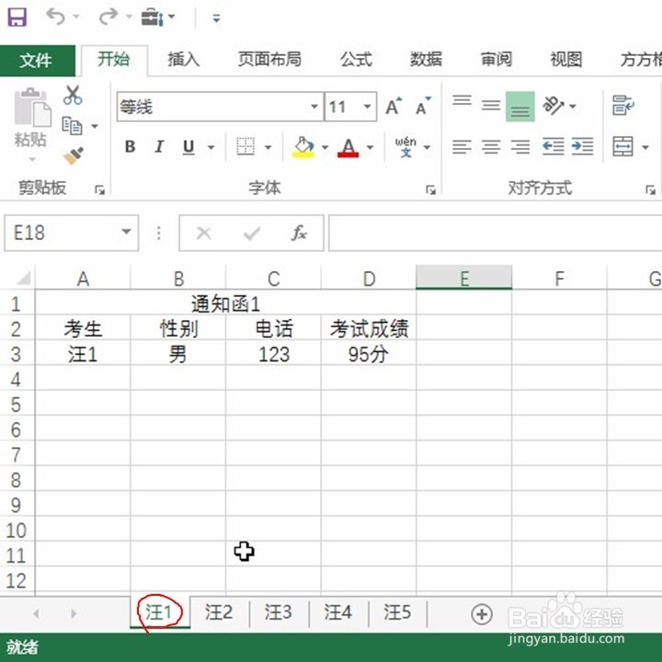
Task: Click the wén phonetic guide icon
Action: tap(405, 147)
